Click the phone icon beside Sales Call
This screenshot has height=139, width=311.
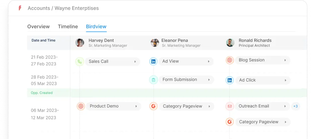click(x=80, y=62)
